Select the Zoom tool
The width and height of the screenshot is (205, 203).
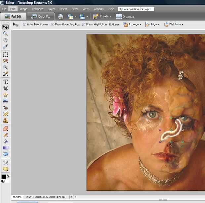(5, 34)
